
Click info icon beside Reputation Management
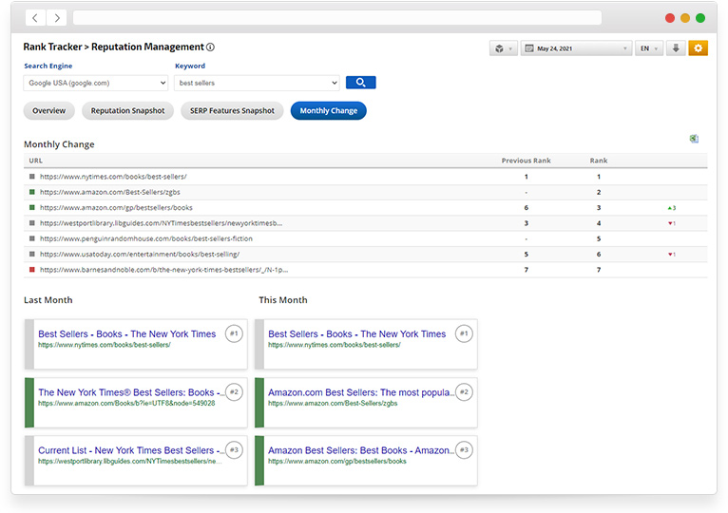click(211, 47)
